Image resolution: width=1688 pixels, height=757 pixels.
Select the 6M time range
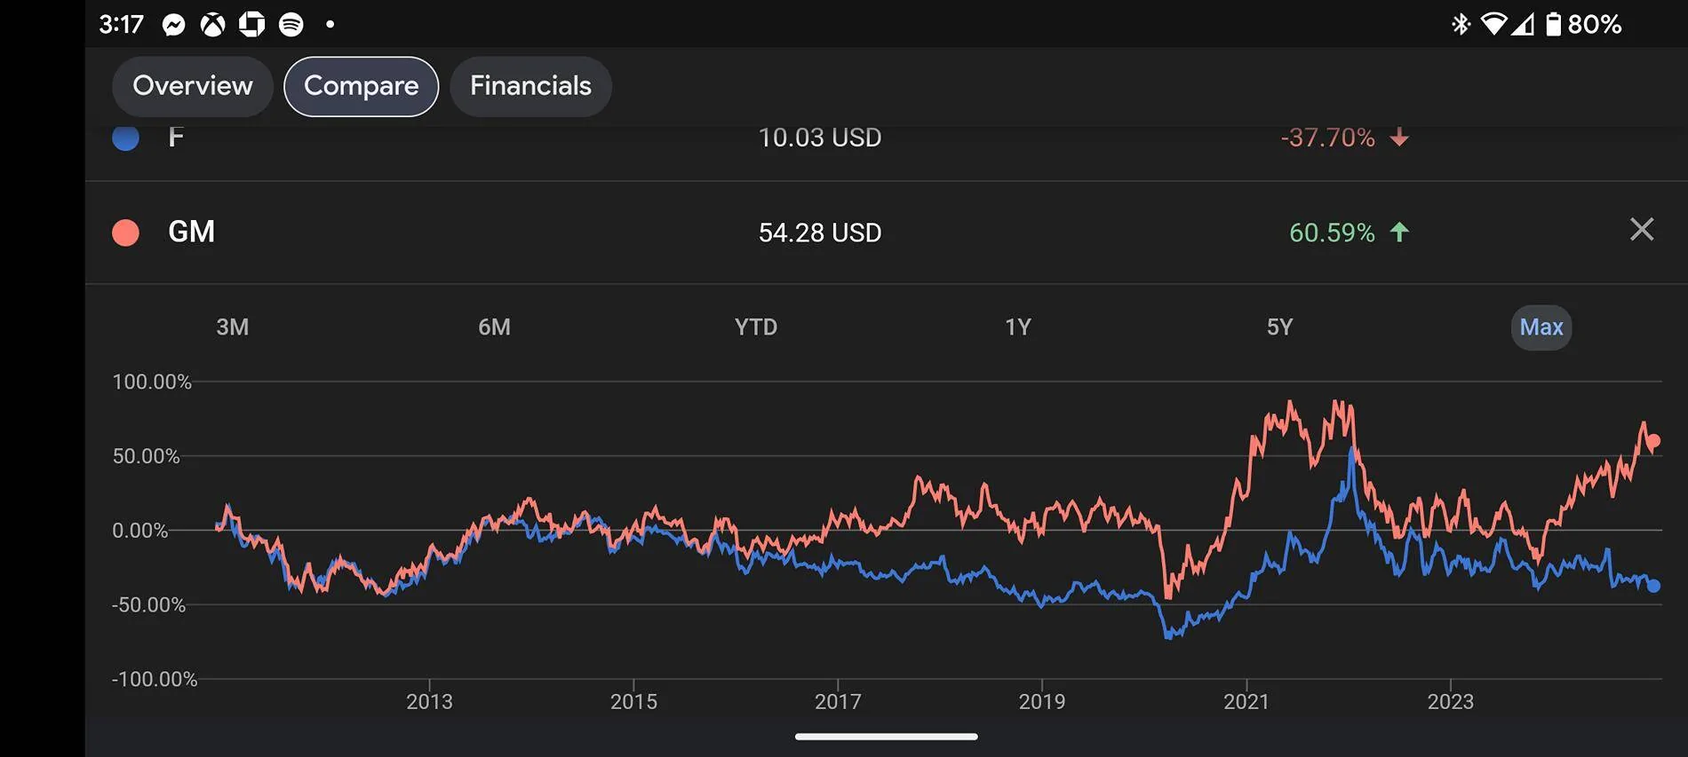tap(494, 327)
